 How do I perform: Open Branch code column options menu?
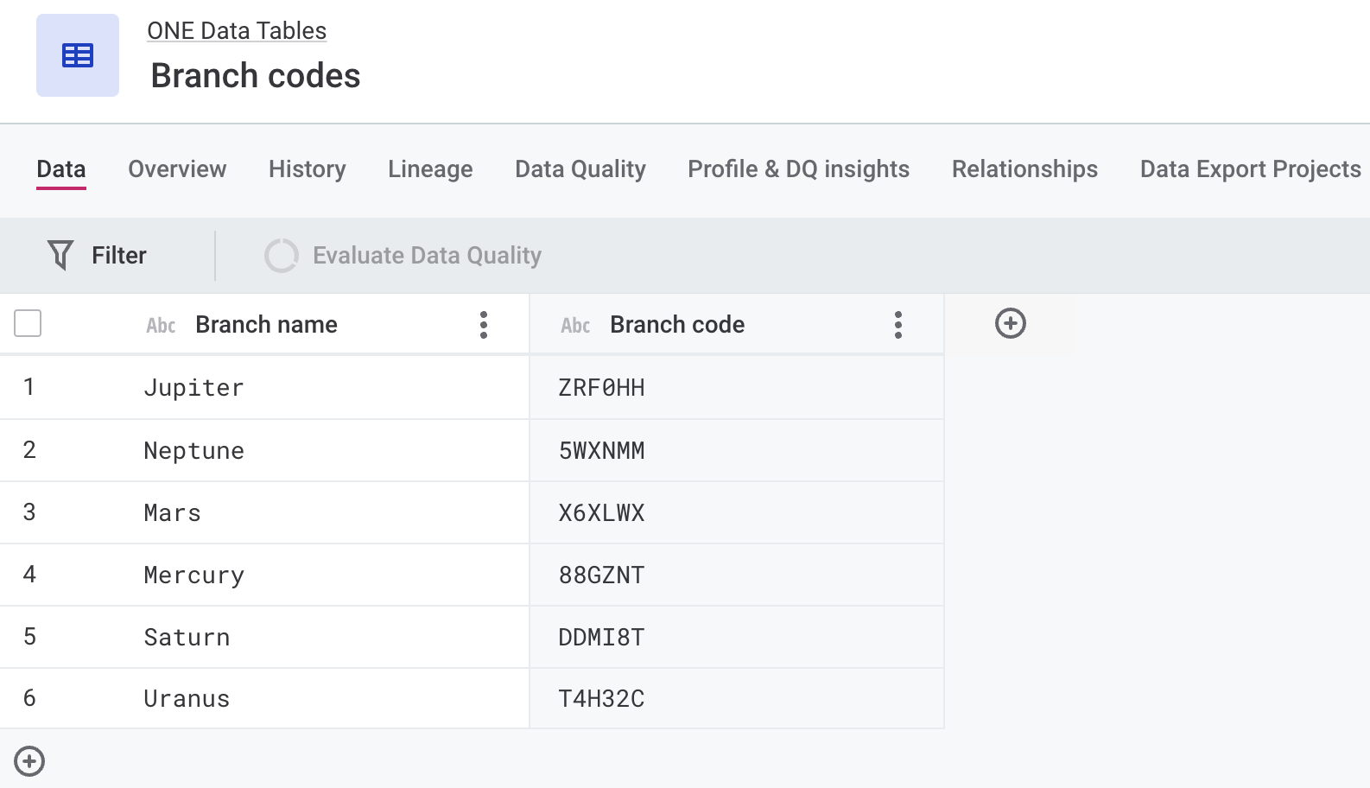(898, 325)
